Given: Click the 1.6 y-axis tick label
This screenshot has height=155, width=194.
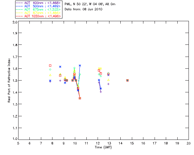Looking at the screenshot, I should (15, 69).
